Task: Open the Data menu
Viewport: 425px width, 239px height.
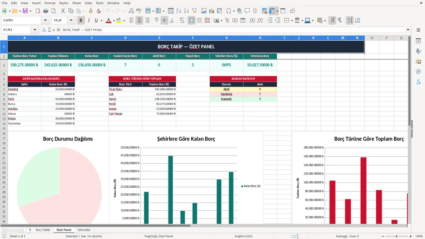Action: (x=88, y=3)
